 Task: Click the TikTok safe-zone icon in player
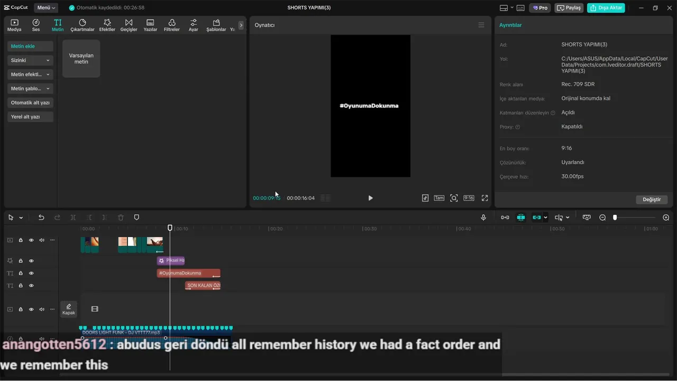tap(425, 198)
